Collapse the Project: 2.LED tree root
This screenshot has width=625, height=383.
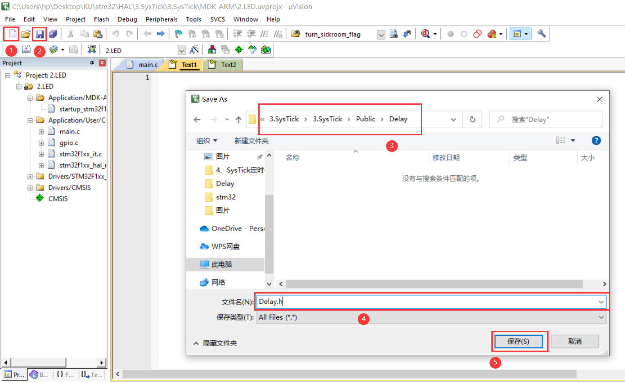click(x=8, y=76)
